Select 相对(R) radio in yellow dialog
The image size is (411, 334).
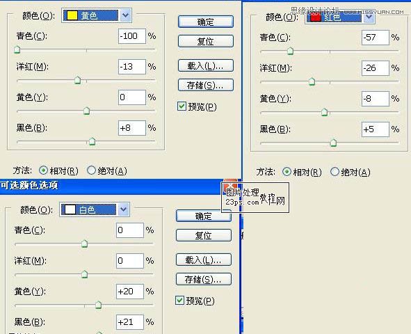coord(43,170)
